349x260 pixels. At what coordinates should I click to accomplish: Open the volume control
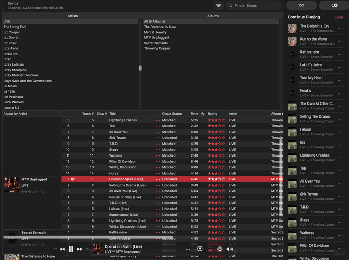point(230,249)
